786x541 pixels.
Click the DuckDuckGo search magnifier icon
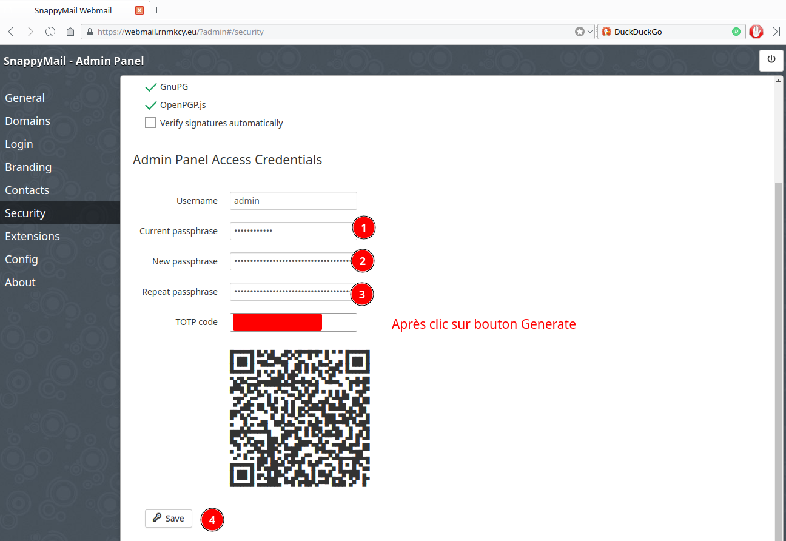[x=736, y=32]
